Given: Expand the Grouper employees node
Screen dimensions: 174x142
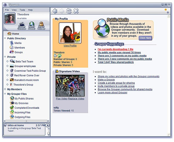Looking at the screenshot, I should pos(7,66).
